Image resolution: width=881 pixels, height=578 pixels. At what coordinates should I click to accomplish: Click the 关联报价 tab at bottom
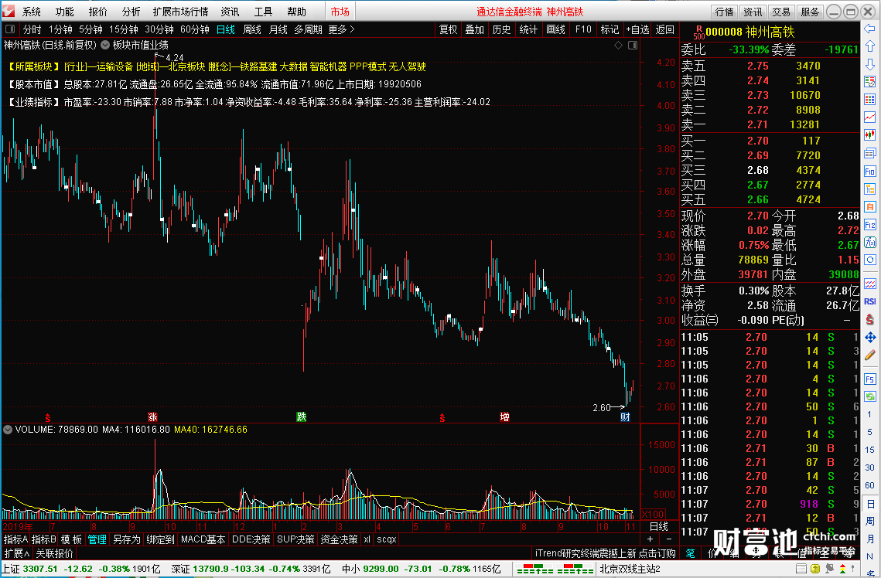(54, 553)
